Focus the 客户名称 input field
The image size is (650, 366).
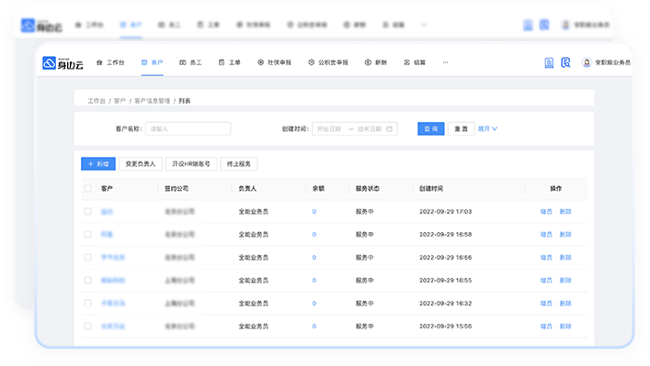coord(188,128)
